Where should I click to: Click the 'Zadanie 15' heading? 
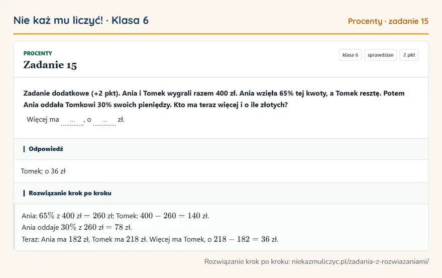point(50,65)
